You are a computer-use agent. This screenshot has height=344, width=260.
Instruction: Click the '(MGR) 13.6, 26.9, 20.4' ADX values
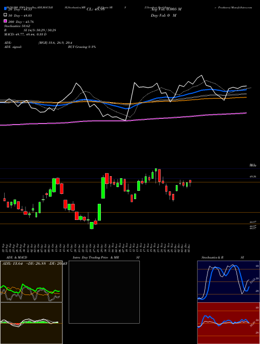[x=55, y=43]
